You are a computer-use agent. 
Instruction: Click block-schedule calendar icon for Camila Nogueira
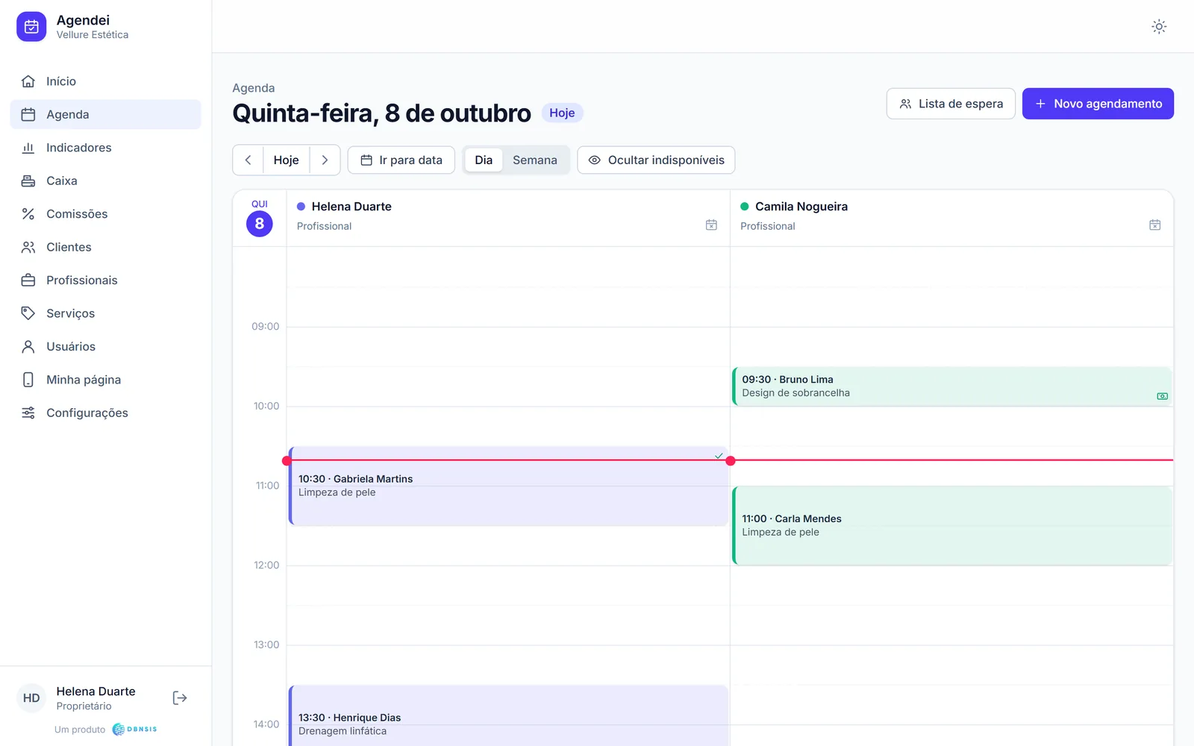click(1154, 225)
